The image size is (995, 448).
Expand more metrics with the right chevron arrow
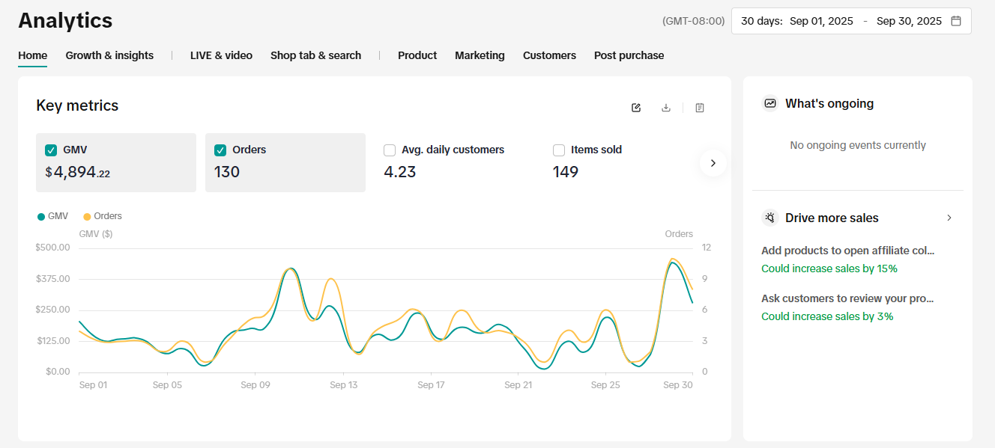tap(713, 162)
